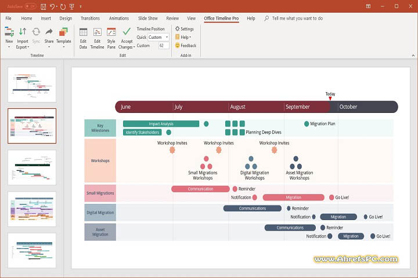
Task: Switch to the Design tab
Action: coord(66,18)
